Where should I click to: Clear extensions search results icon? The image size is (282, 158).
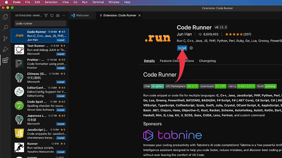click(x=58, y=15)
